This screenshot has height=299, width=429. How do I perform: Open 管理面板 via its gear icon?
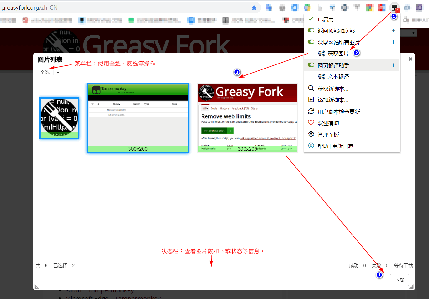tap(311, 135)
